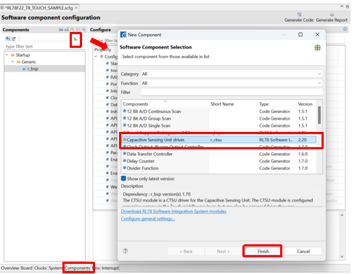Select the 12 Bit A/D Single Scan row

point(218,125)
